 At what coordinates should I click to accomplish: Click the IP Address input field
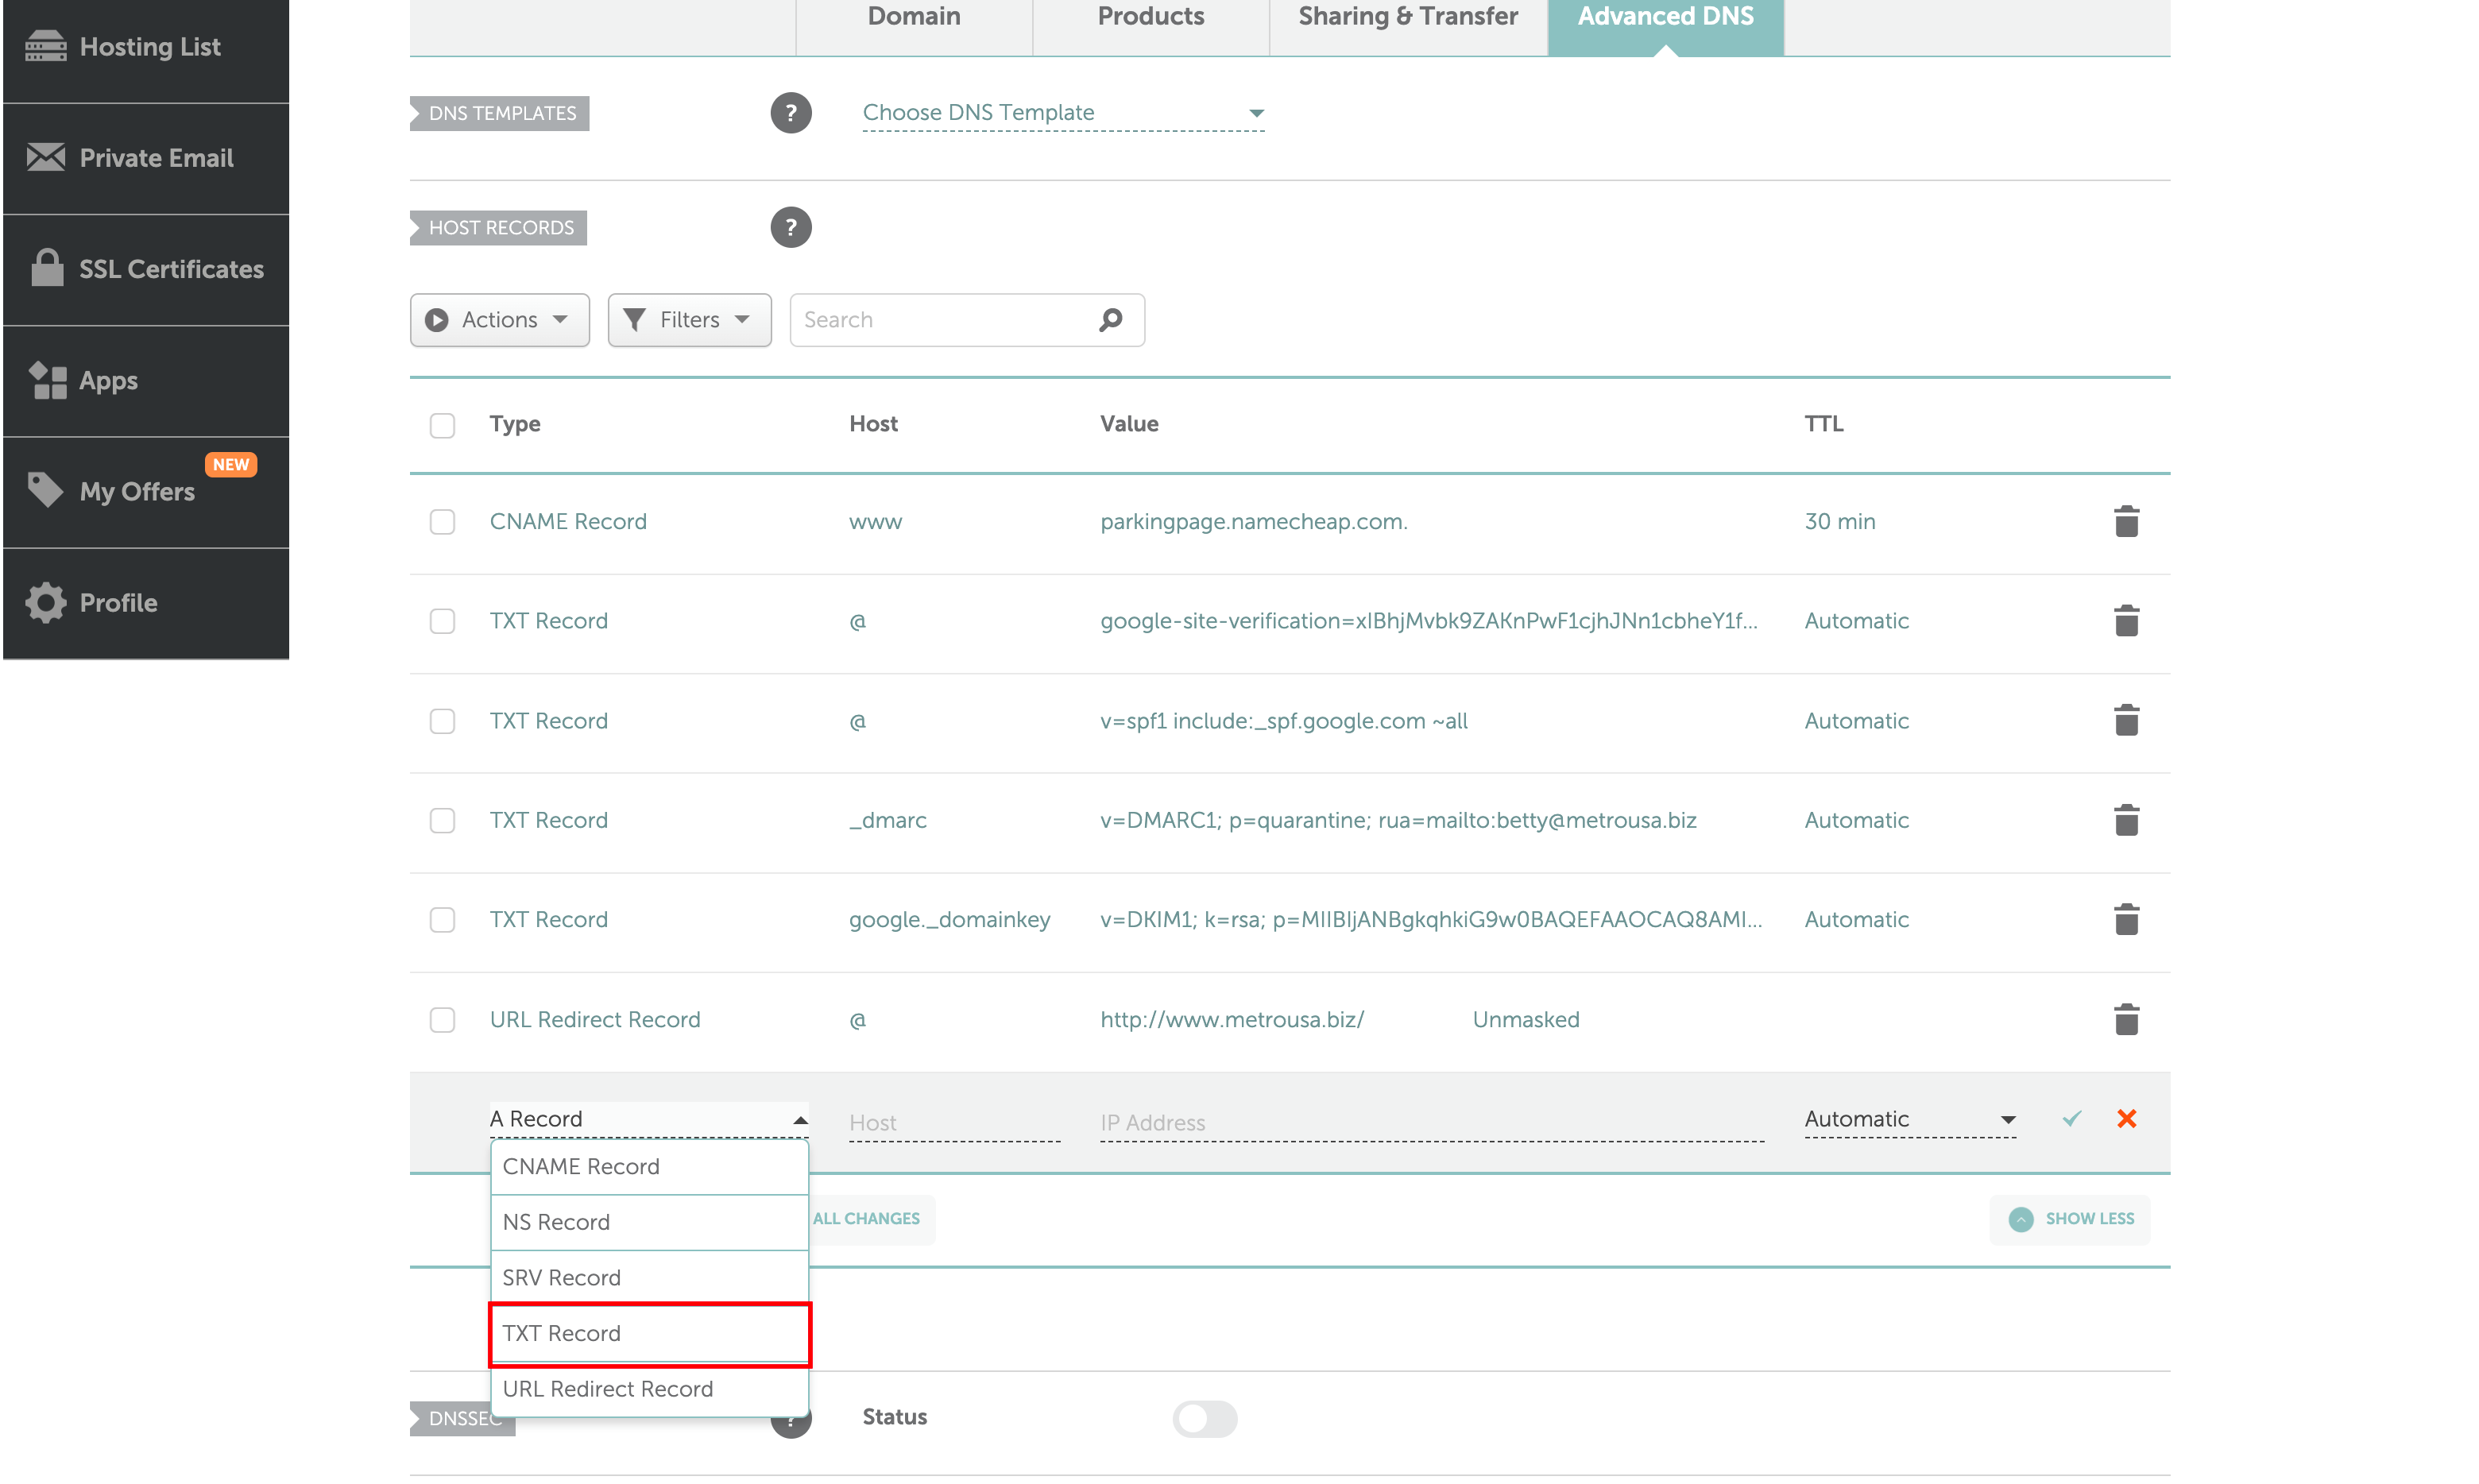click(1430, 1122)
